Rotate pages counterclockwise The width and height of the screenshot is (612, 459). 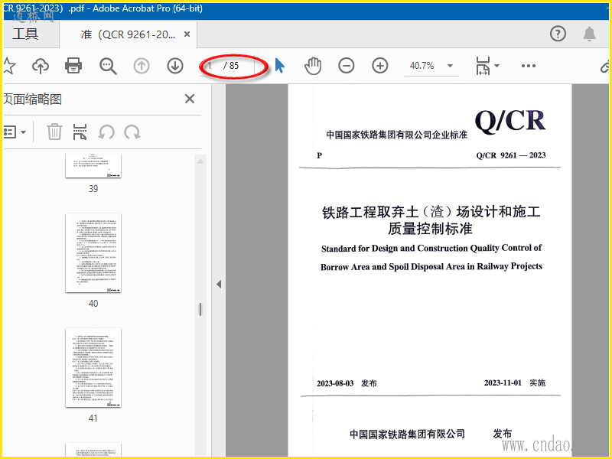point(106,132)
